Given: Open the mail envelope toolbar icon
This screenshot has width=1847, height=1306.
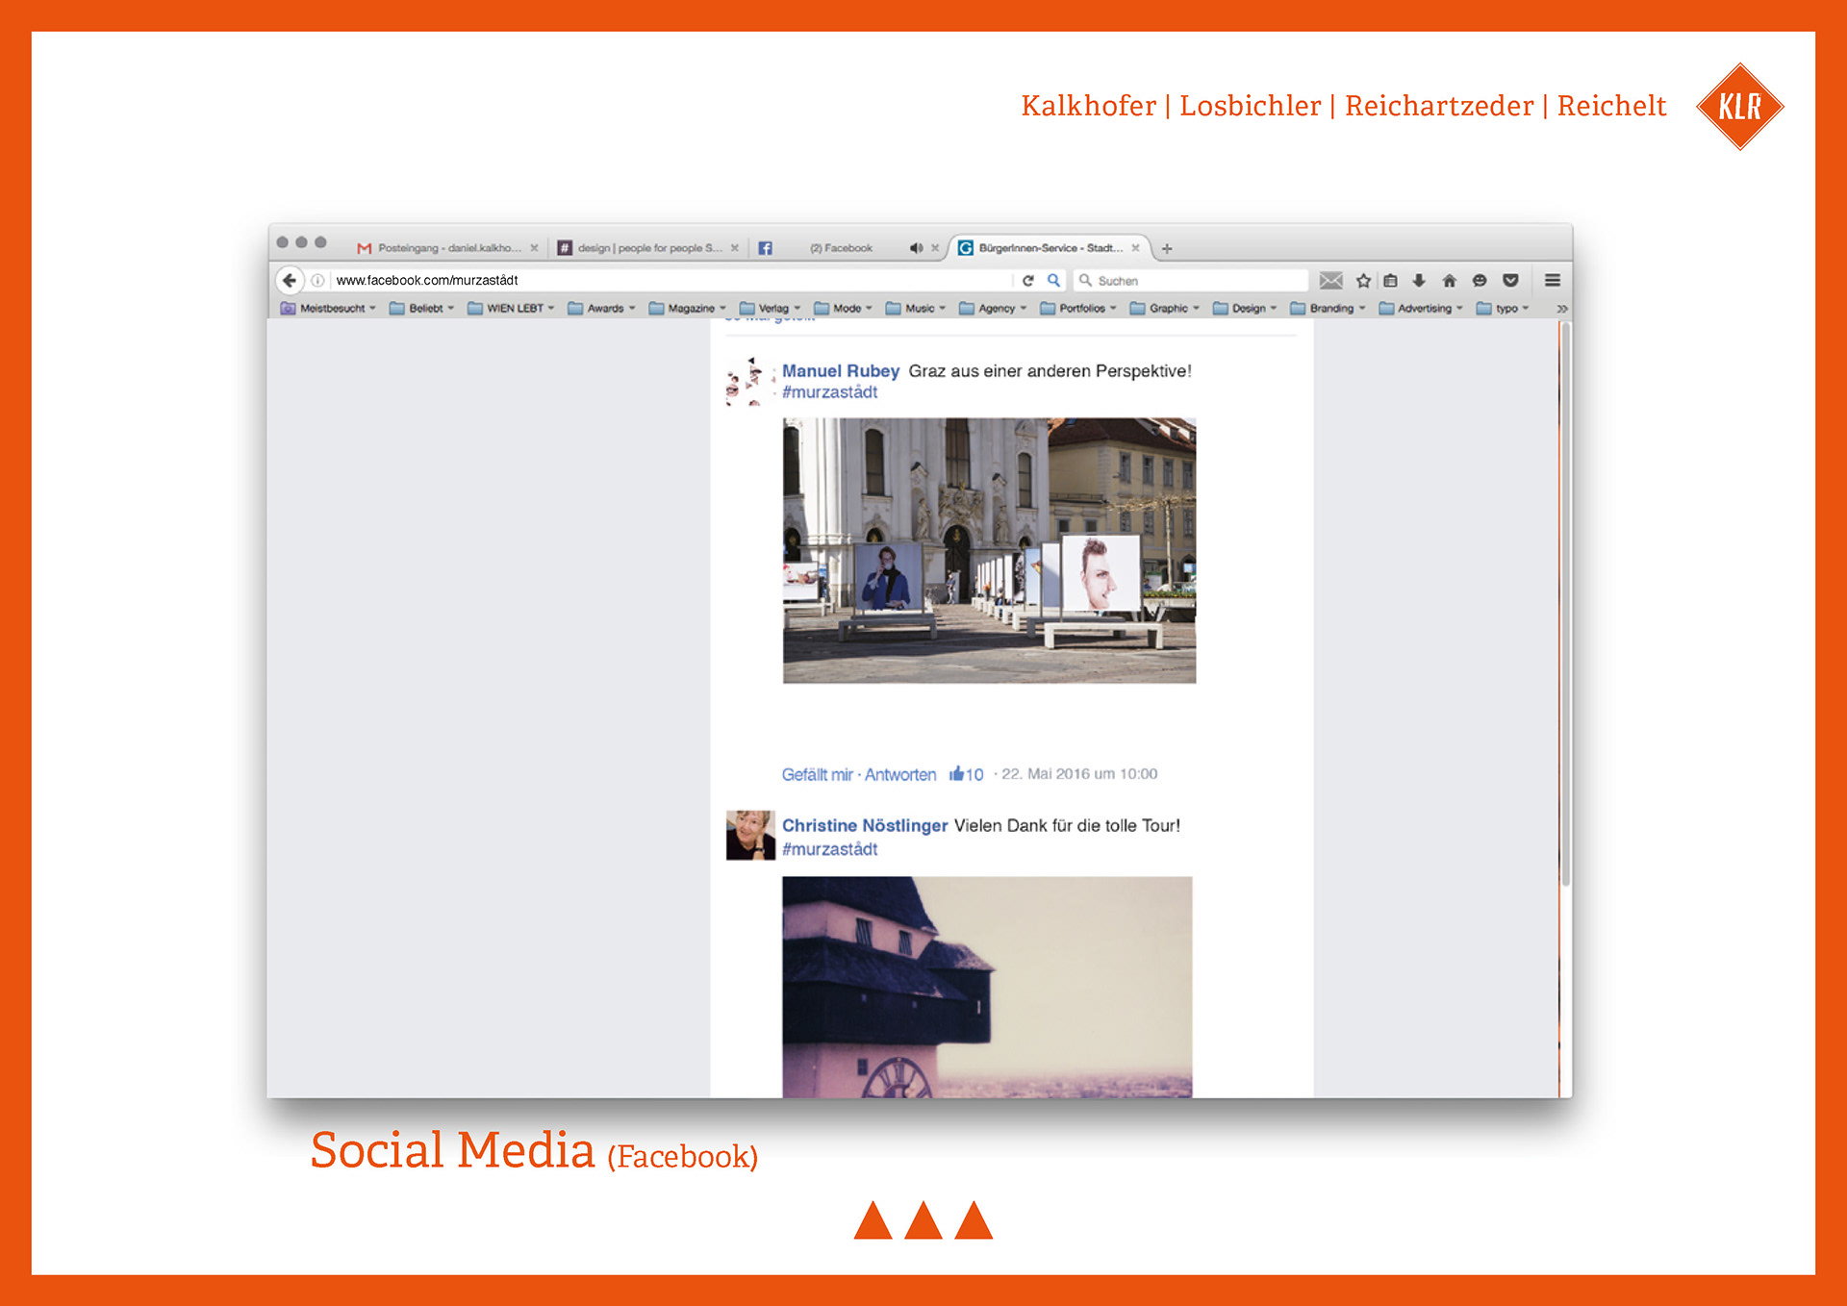Looking at the screenshot, I should tap(1330, 280).
